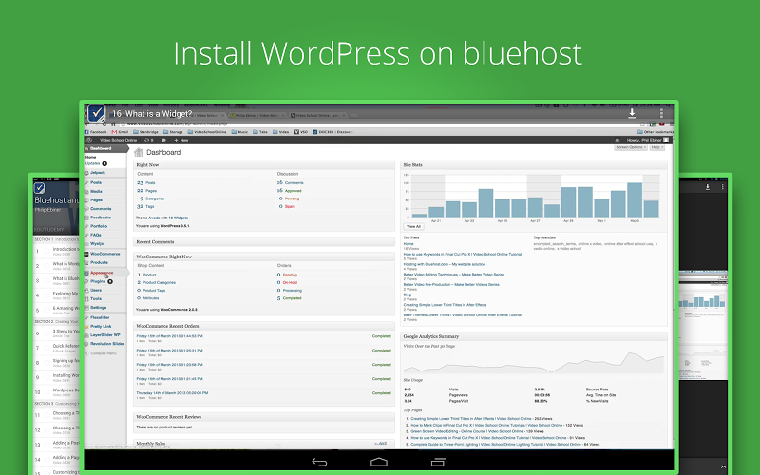Image resolution: width=760 pixels, height=475 pixels.
Task: Open Pages in WordPress sidebar
Action: click(96, 200)
